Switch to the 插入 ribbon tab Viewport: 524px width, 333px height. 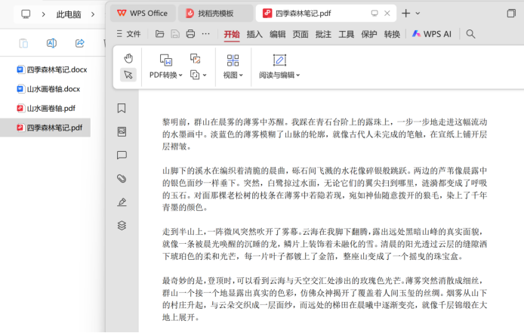(x=254, y=34)
